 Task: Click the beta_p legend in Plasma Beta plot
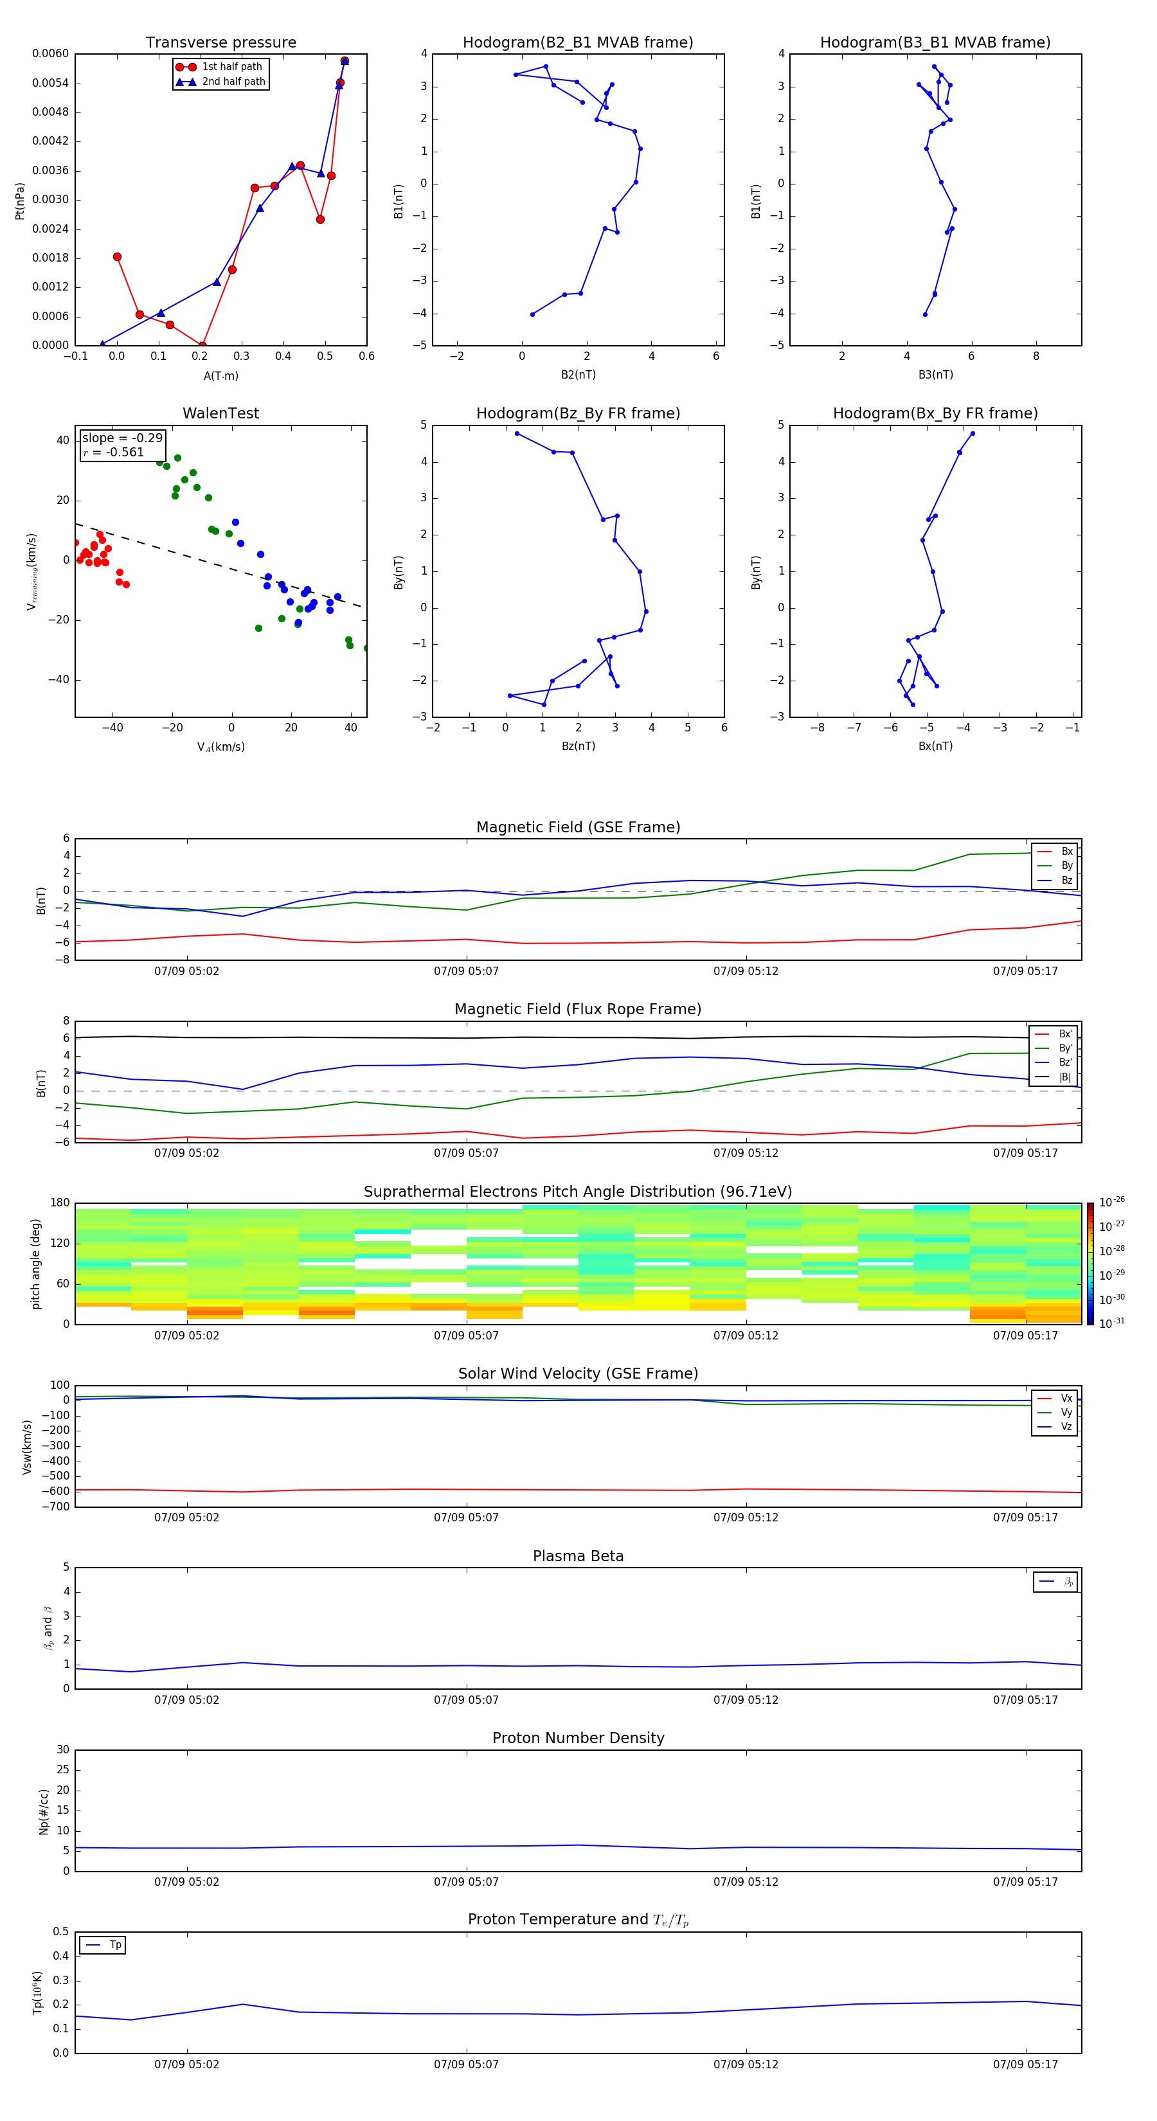[x=1055, y=1582]
